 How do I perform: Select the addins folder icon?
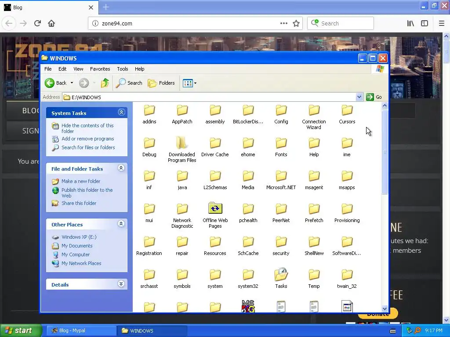click(x=149, y=110)
